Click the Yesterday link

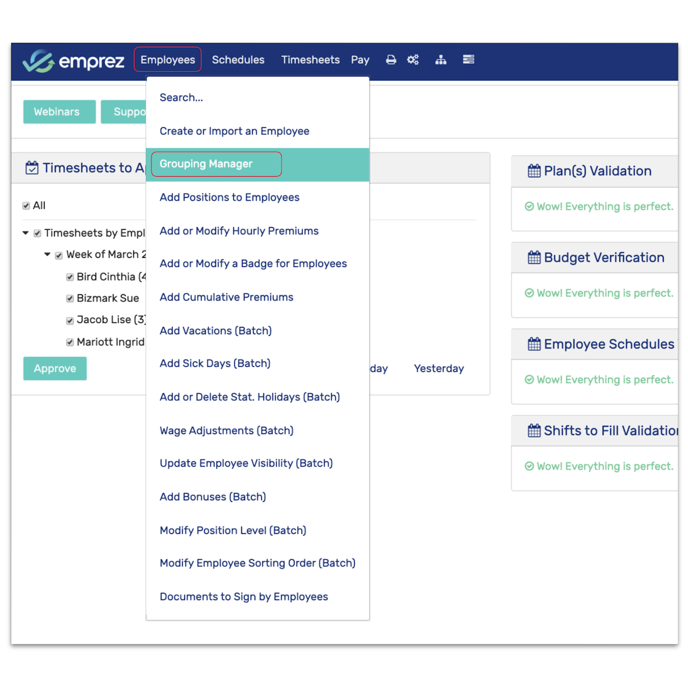[x=439, y=368]
